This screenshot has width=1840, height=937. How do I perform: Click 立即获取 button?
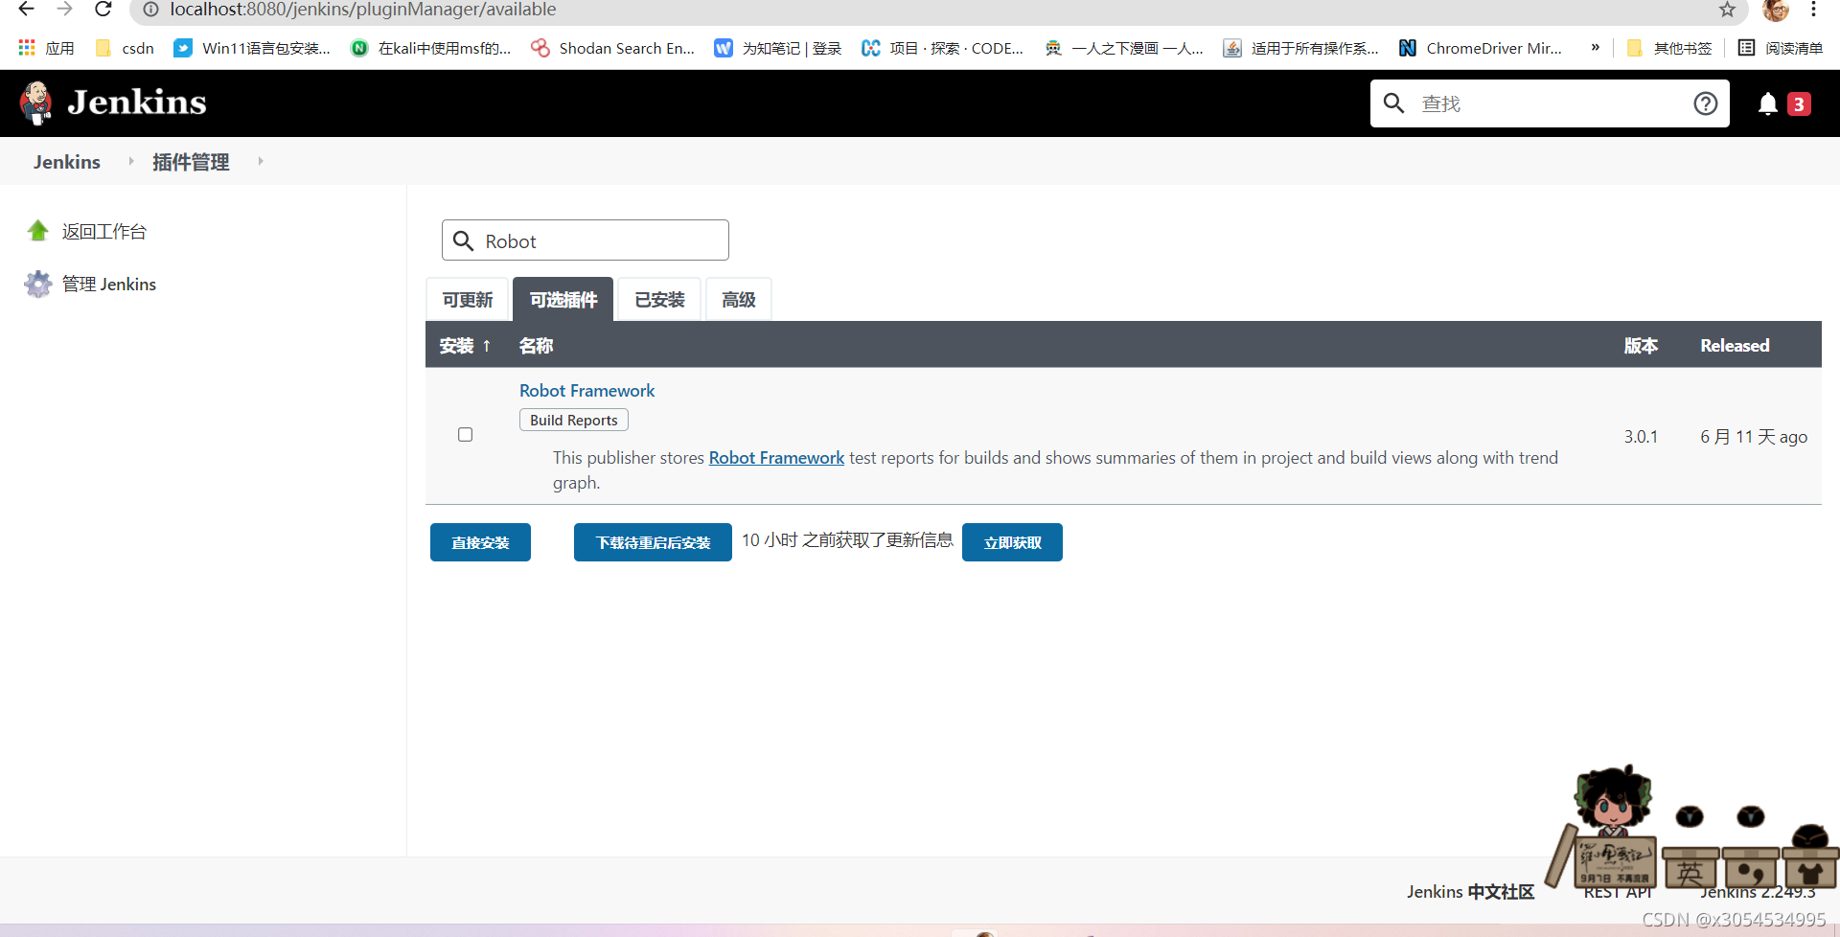tap(1012, 542)
